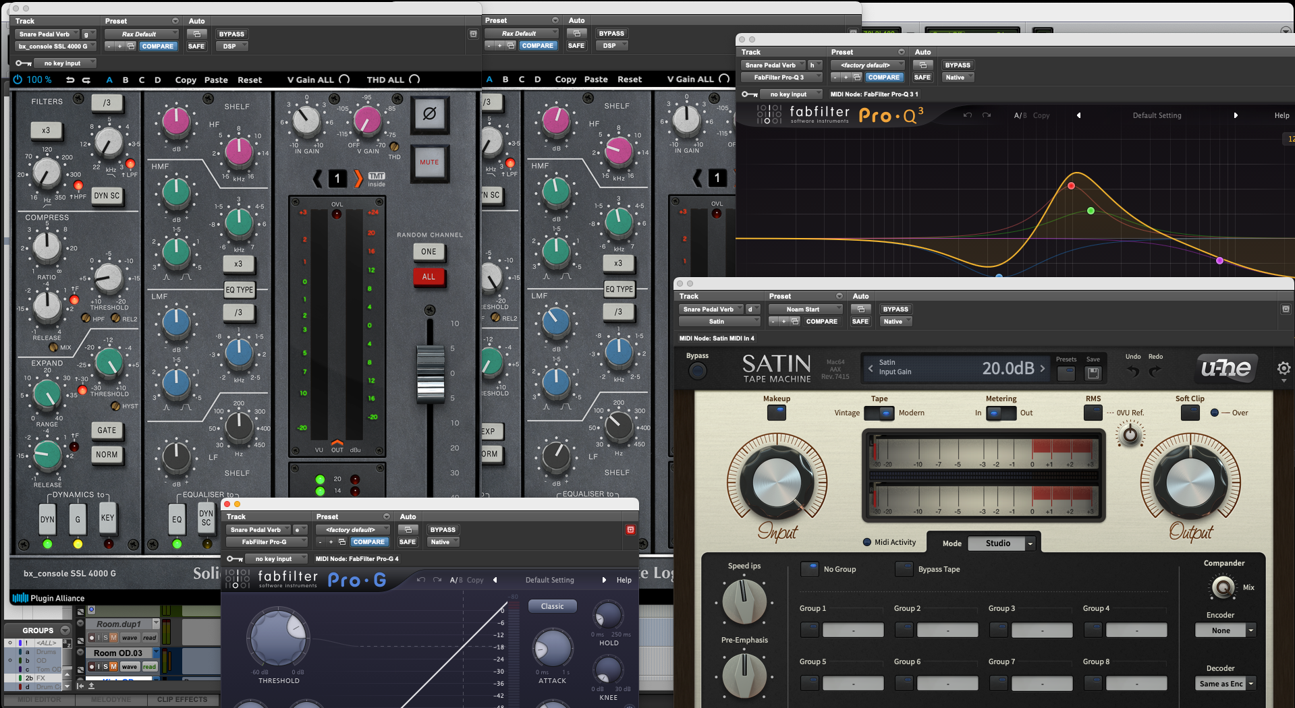
Task: Click BYPASS in the Pro-Q 3 header
Action: [958, 65]
